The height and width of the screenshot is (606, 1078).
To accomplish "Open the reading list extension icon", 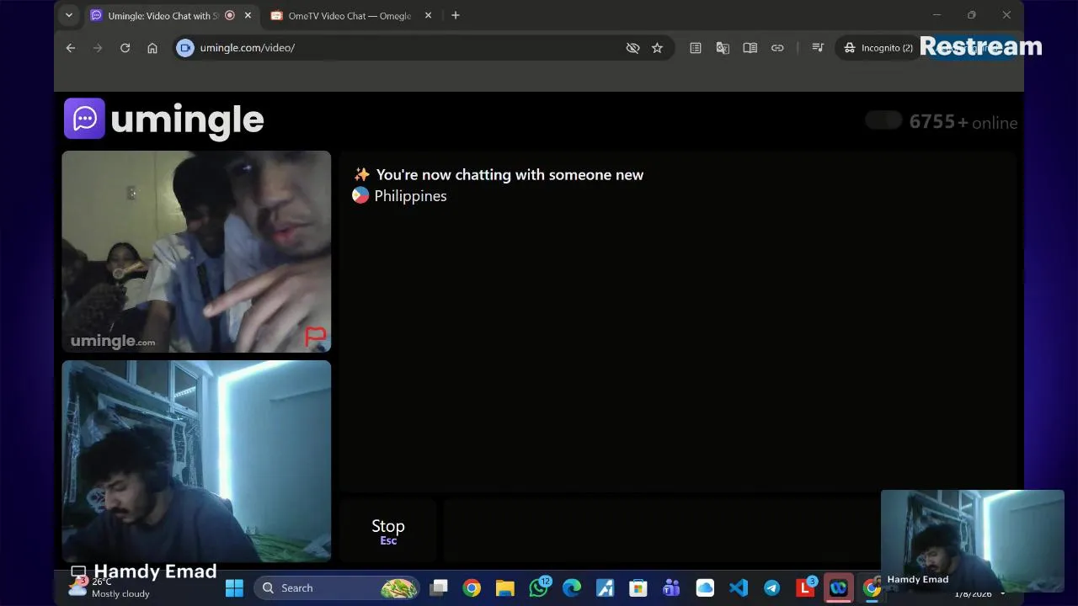I will coord(696,48).
